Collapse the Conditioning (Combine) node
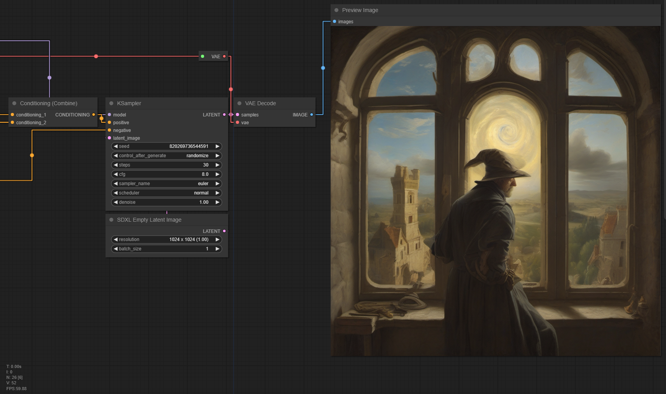The width and height of the screenshot is (666, 394). (x=14, y=103)
